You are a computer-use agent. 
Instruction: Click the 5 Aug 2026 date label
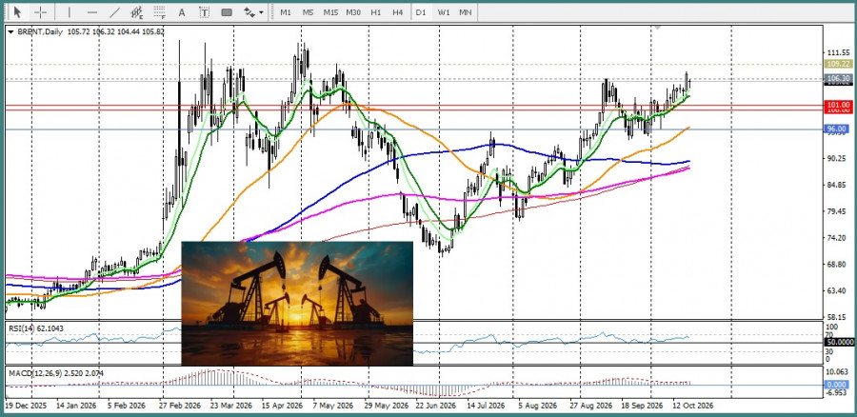pyautogui.click(x=537, y=407)
